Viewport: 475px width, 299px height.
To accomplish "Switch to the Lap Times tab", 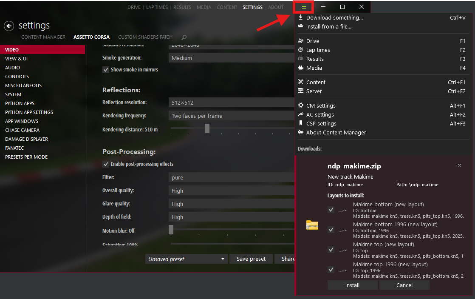I will [x=157, y=7].
